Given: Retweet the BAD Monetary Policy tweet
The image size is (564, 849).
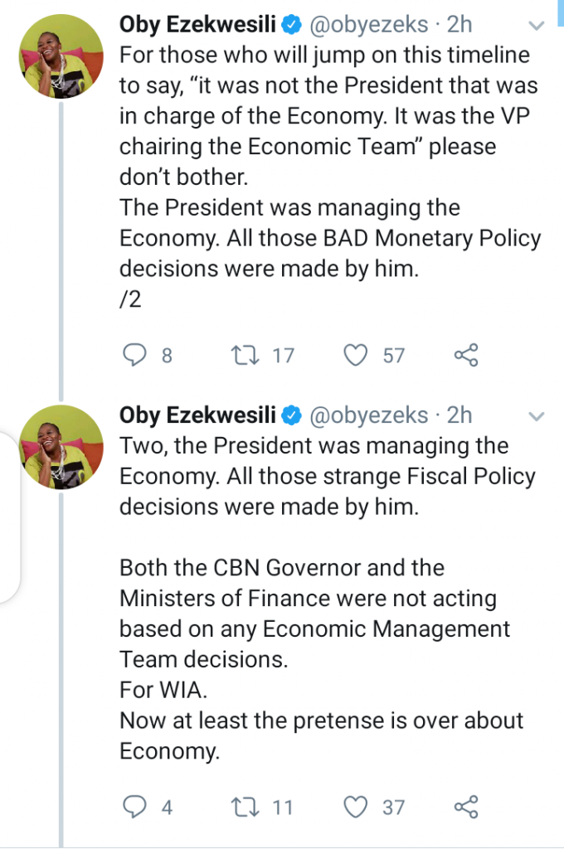Looking at the screenshot, I should point(247,356).
